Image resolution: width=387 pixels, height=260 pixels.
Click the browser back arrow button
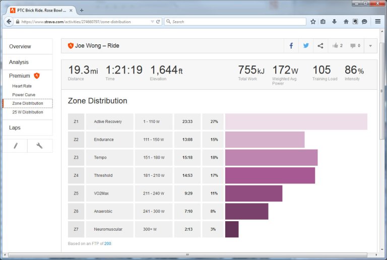tap(9, 22)
